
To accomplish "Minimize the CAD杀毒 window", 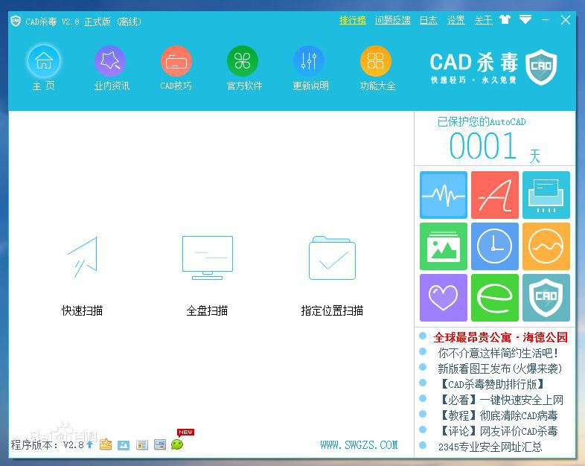I will coord(546,20).
